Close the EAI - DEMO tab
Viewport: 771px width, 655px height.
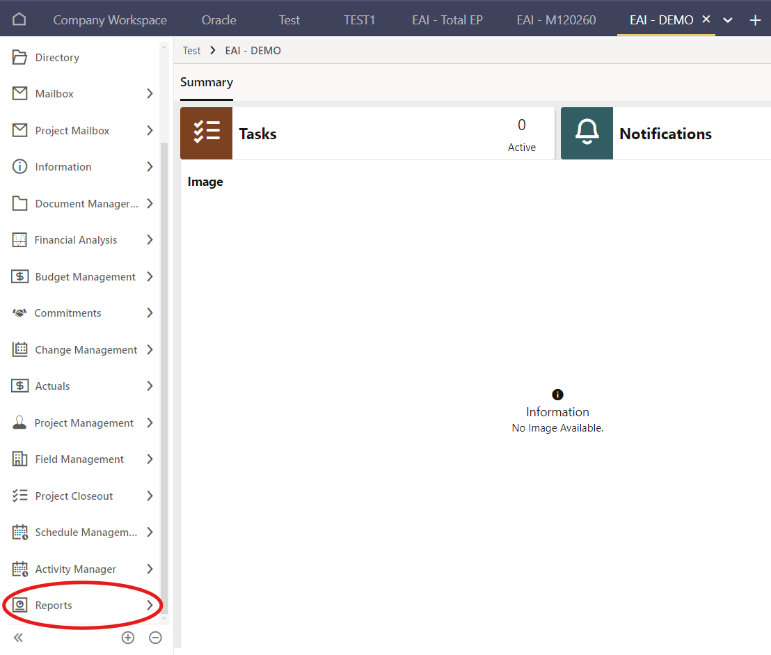(x=706, y=19)
